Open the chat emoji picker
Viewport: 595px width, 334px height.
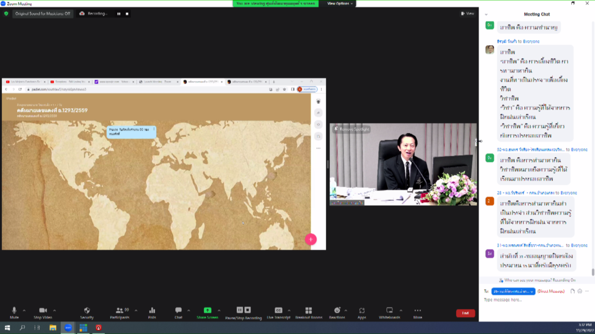580,291
